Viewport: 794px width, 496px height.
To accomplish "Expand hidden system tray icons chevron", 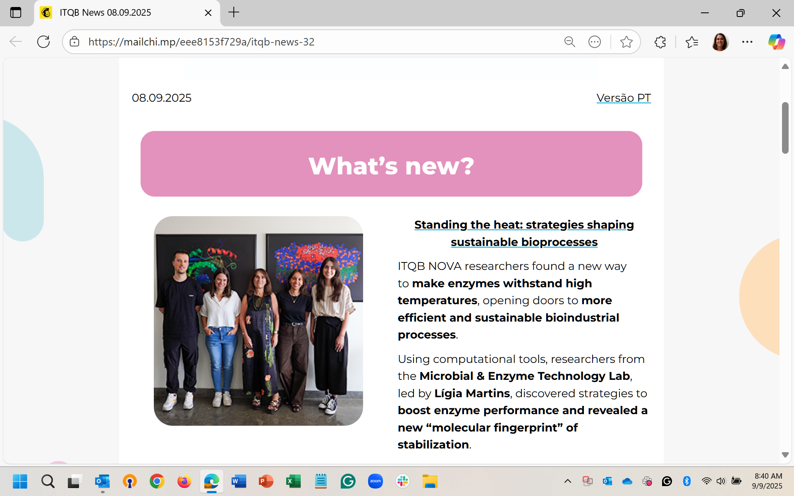I will (x=568, y=481).
